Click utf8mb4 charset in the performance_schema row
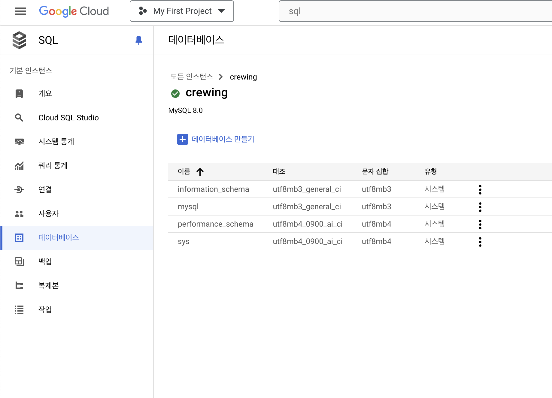Viewport: 552px width, 398px height. (x=377, y=224)
